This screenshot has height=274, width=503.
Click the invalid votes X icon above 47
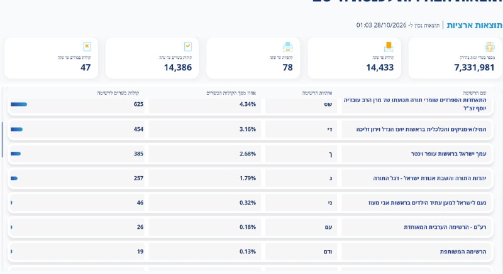pyautogui.click(x=87, y=46)
